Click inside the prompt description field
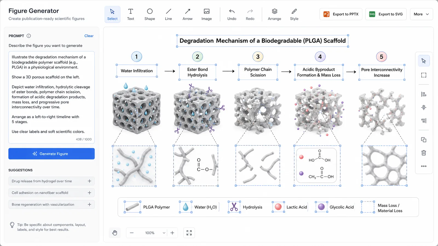This screenshot has width=438, height=246. pos(51,97)
